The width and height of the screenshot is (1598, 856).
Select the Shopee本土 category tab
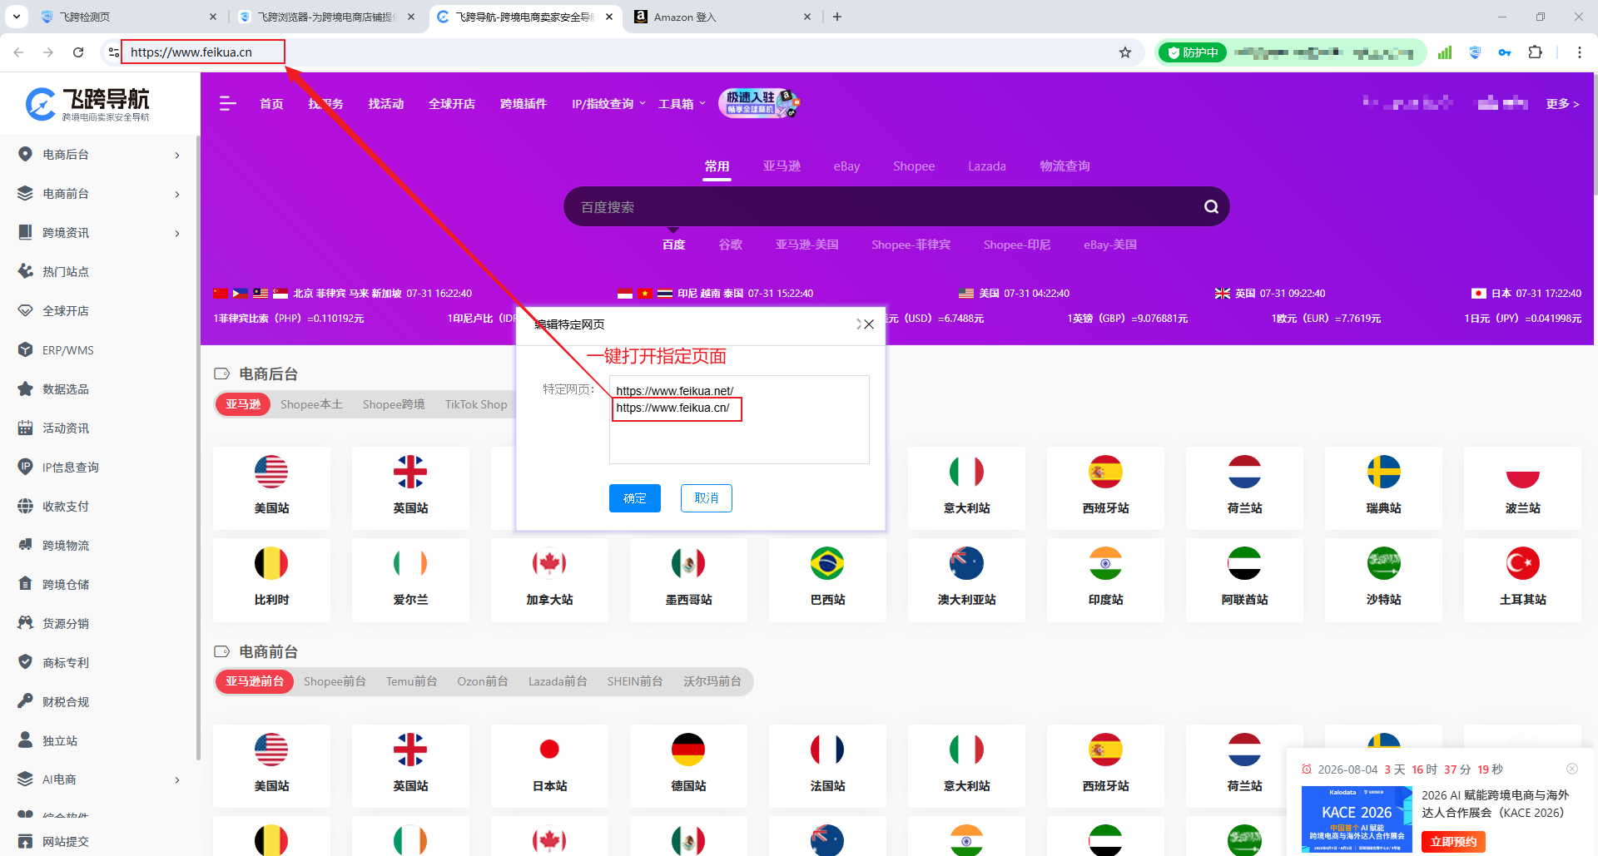click(311, 404)
